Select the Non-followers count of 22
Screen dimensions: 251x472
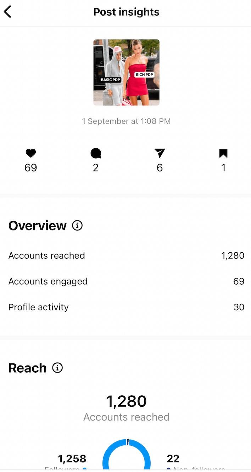[x=173, y=459]
